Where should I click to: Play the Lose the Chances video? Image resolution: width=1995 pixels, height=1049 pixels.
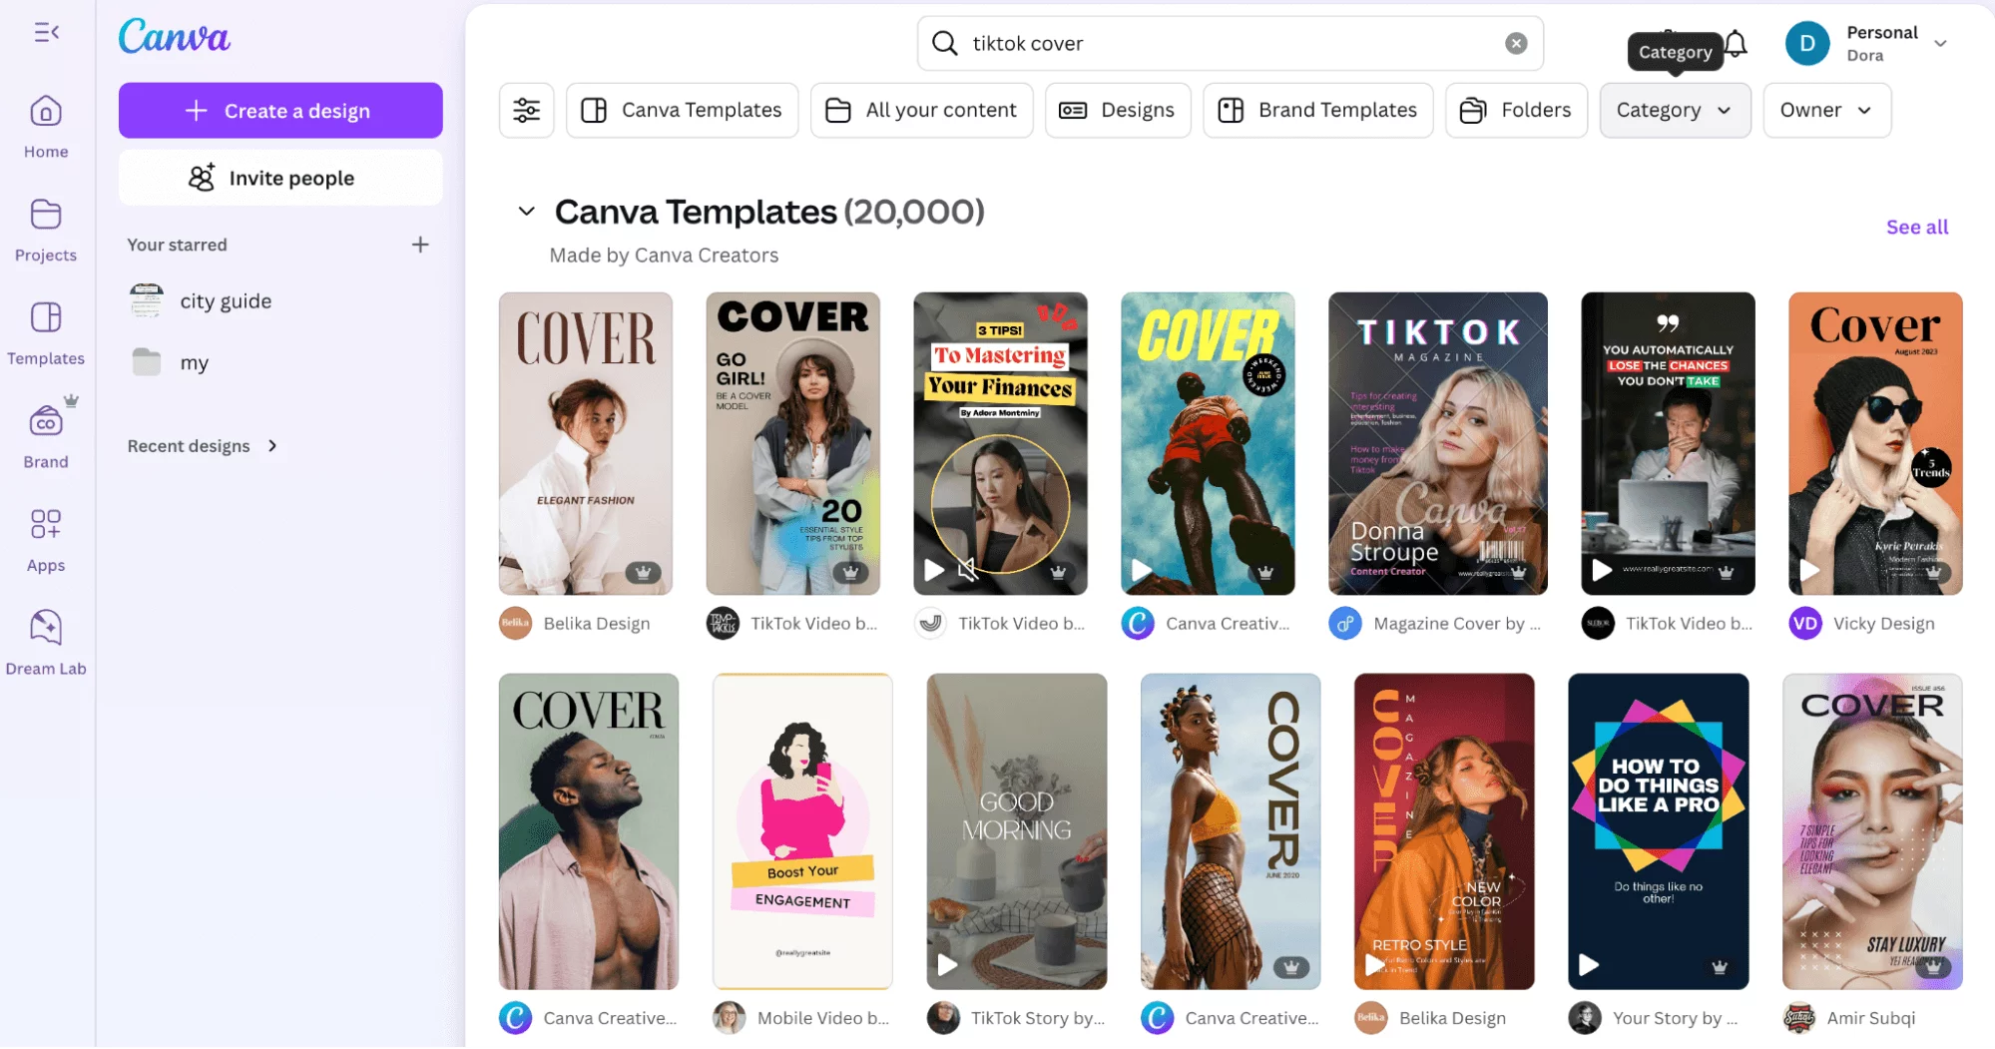pos(1602,570)
